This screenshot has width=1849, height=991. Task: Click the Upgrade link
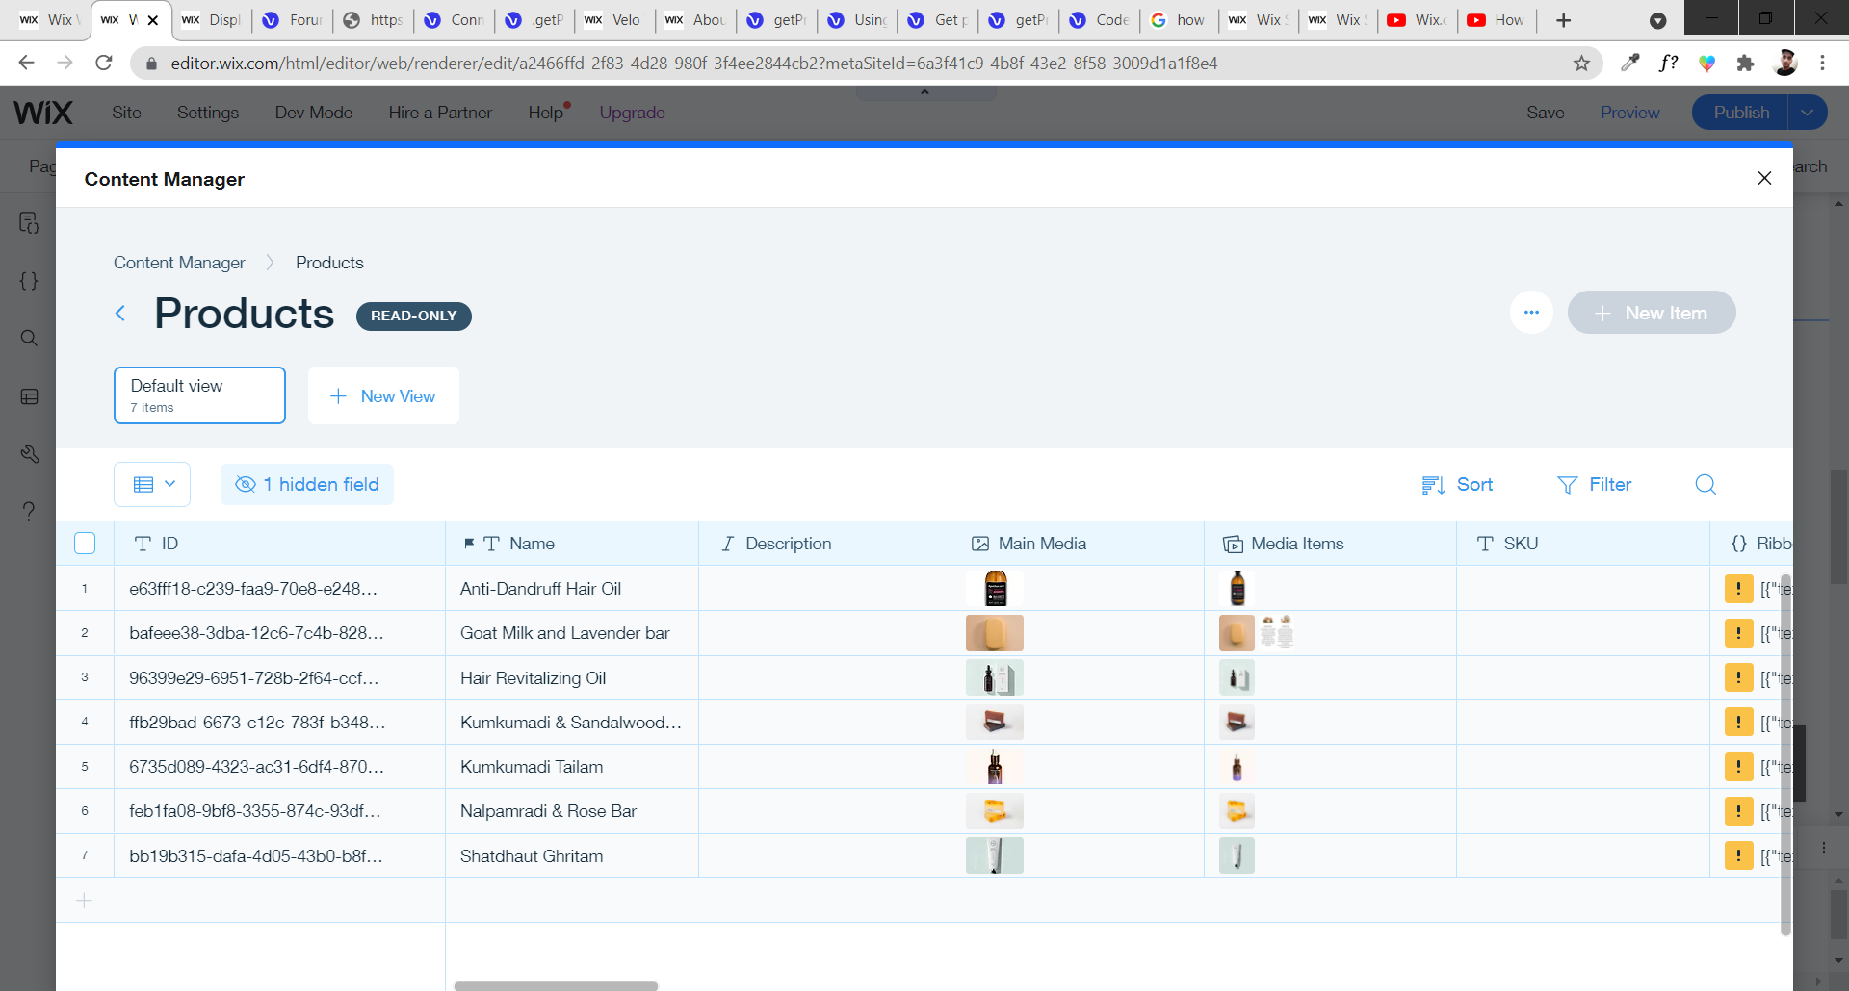[x=632, y=113]
